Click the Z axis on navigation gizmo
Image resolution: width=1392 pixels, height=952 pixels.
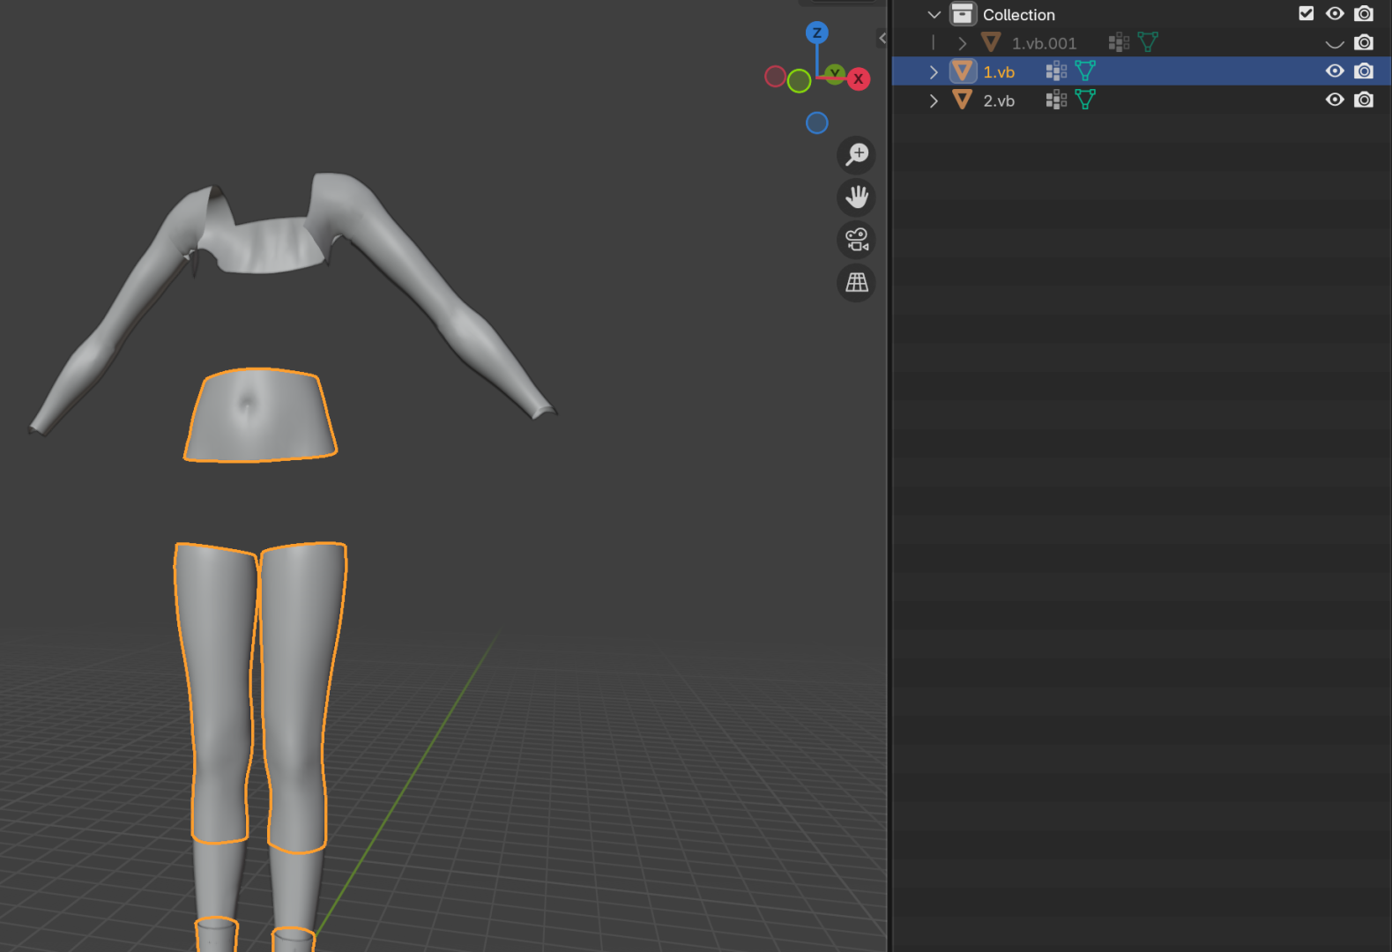point(817,33)
